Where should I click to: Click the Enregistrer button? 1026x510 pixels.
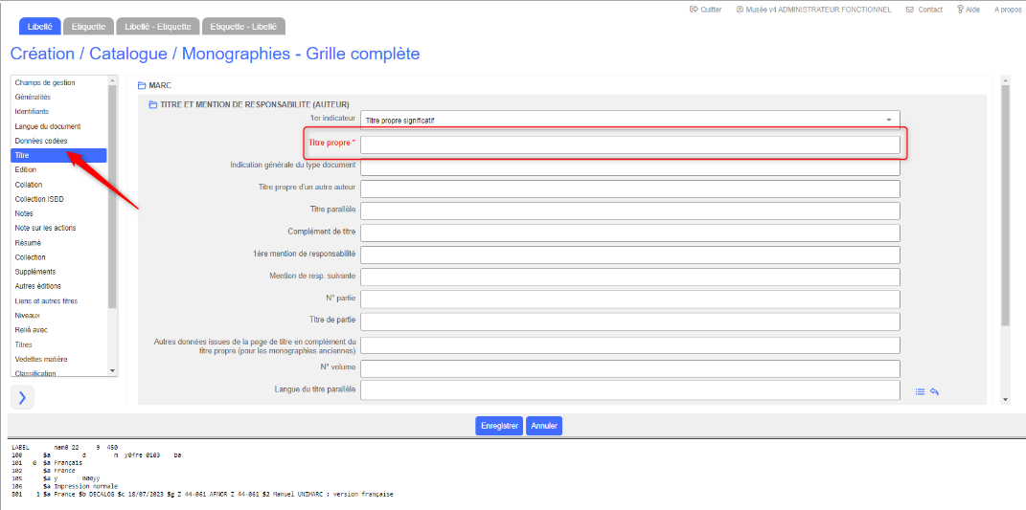(499, 426)
